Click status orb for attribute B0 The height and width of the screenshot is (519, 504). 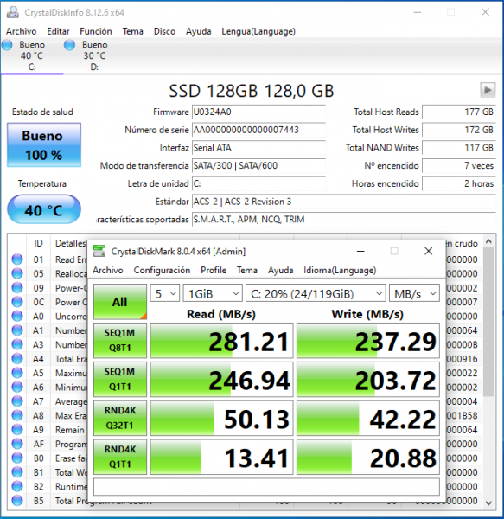click(17, 458)
